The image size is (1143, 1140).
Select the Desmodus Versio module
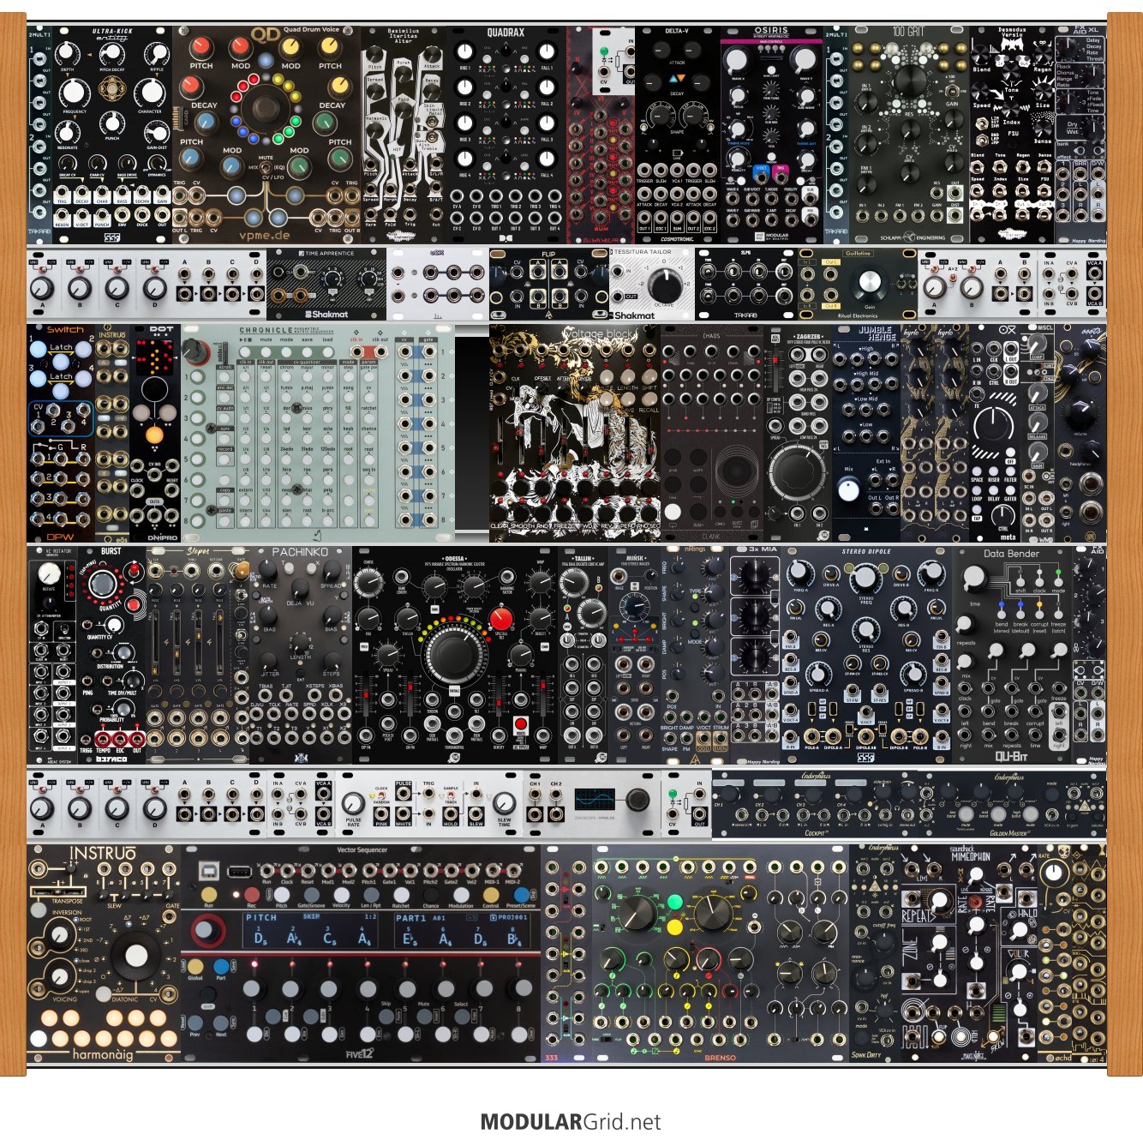pos(1012,135)
